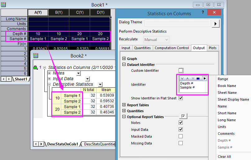Open the Descriptive Statistics dropdown arrow in Book2

point(100,85)
